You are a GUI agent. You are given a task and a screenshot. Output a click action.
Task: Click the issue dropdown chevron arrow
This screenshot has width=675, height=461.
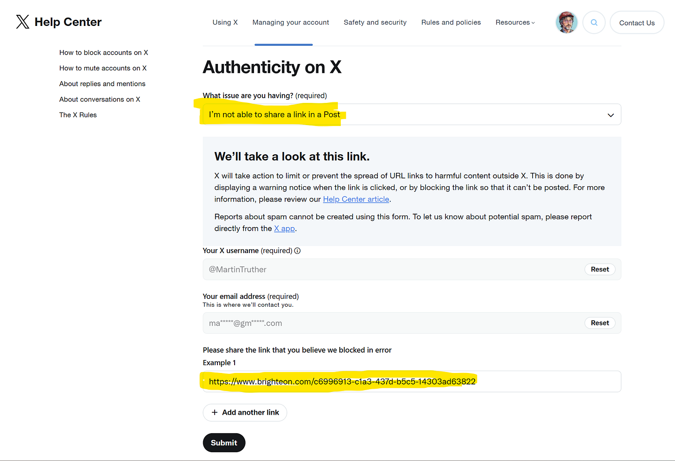pos(611,115)
